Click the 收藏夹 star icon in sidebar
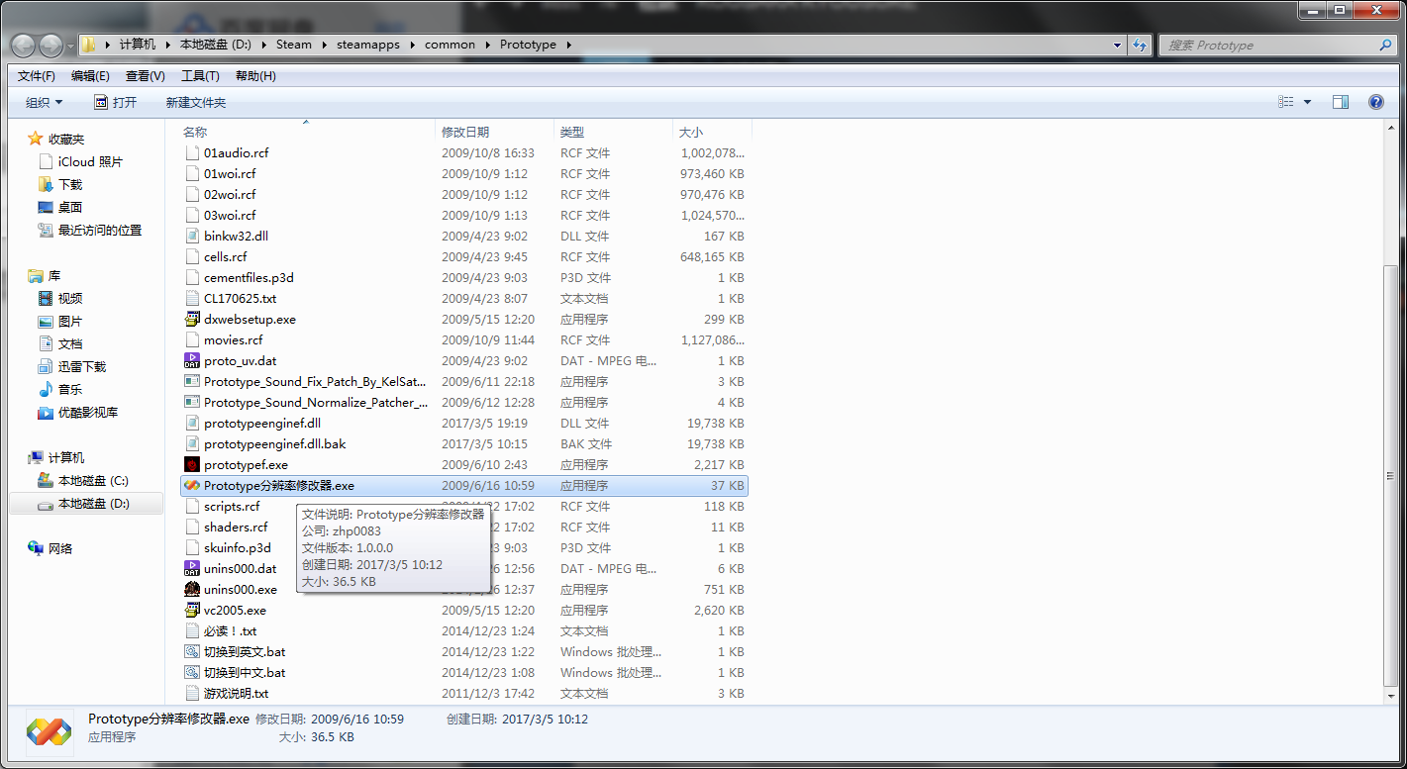Screen dimensions: 1407x769 click(36, 140)
